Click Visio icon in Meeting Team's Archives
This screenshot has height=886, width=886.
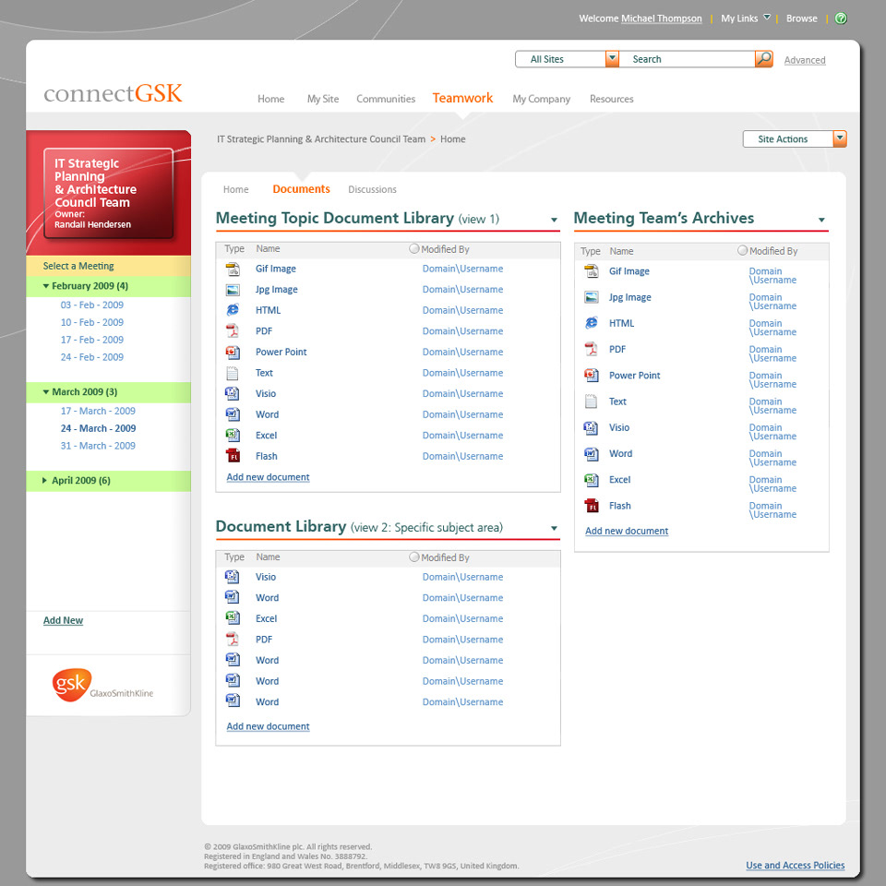(x=591, y=427)
